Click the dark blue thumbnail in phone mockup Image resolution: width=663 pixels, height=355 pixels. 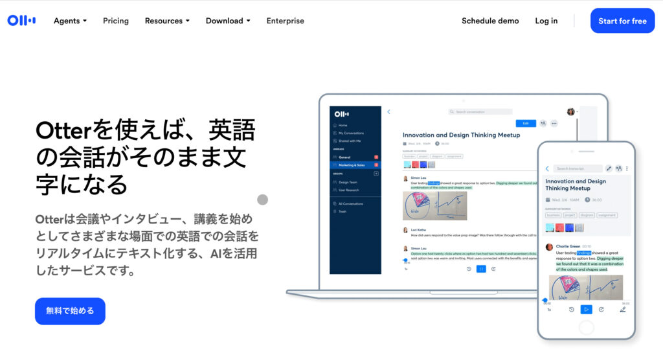(x=570, y=227)
